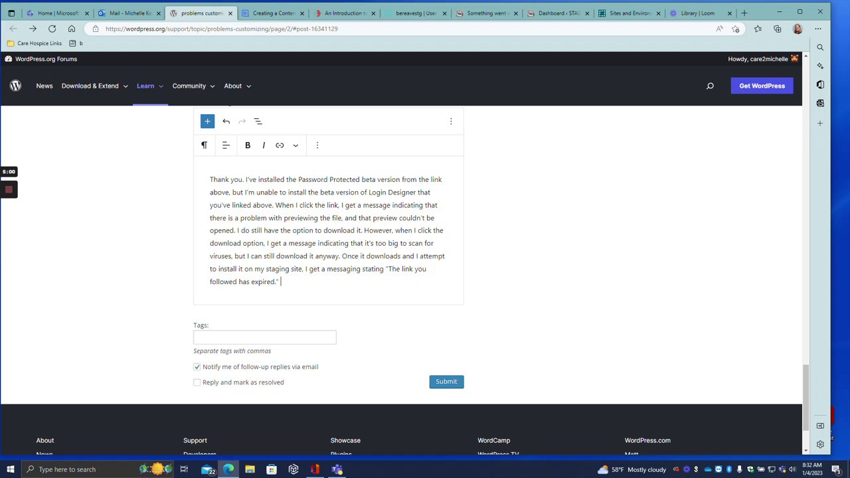Submit the forum reply
This screenshot has height=478, width=850.
click(446, 382)
